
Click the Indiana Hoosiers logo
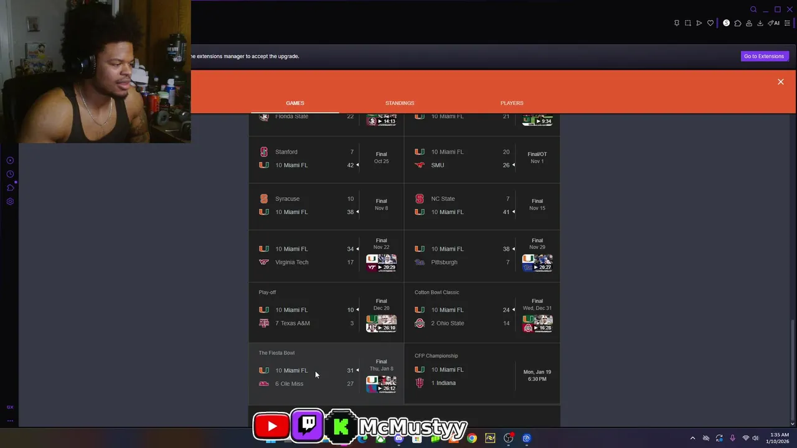(420, 383)
